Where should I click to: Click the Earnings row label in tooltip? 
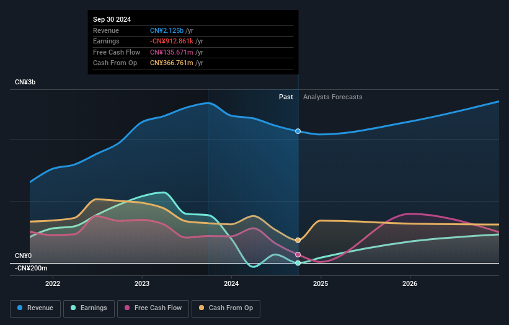coord(106,41)
